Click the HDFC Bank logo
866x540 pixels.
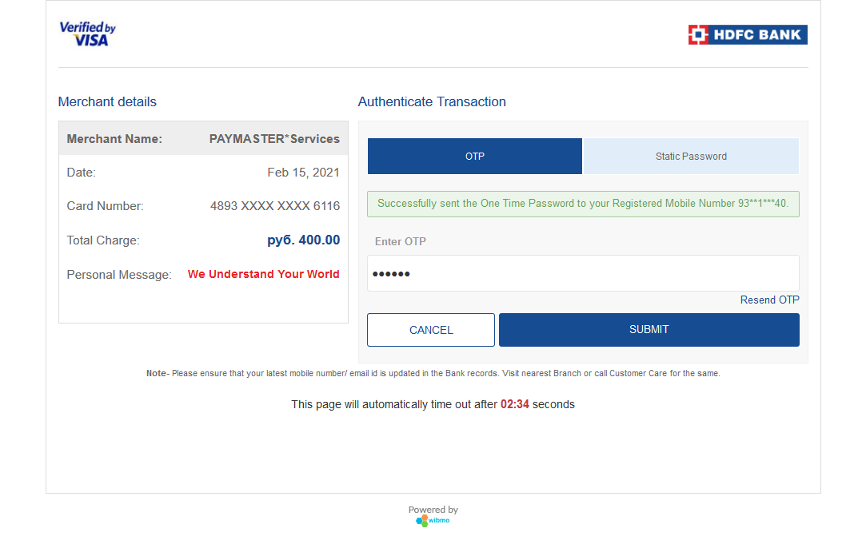748,35
